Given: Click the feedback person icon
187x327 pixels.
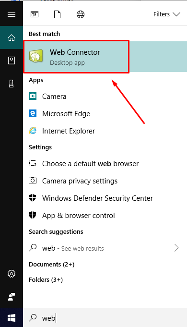Looking at the screenshot, I should 12,297.
